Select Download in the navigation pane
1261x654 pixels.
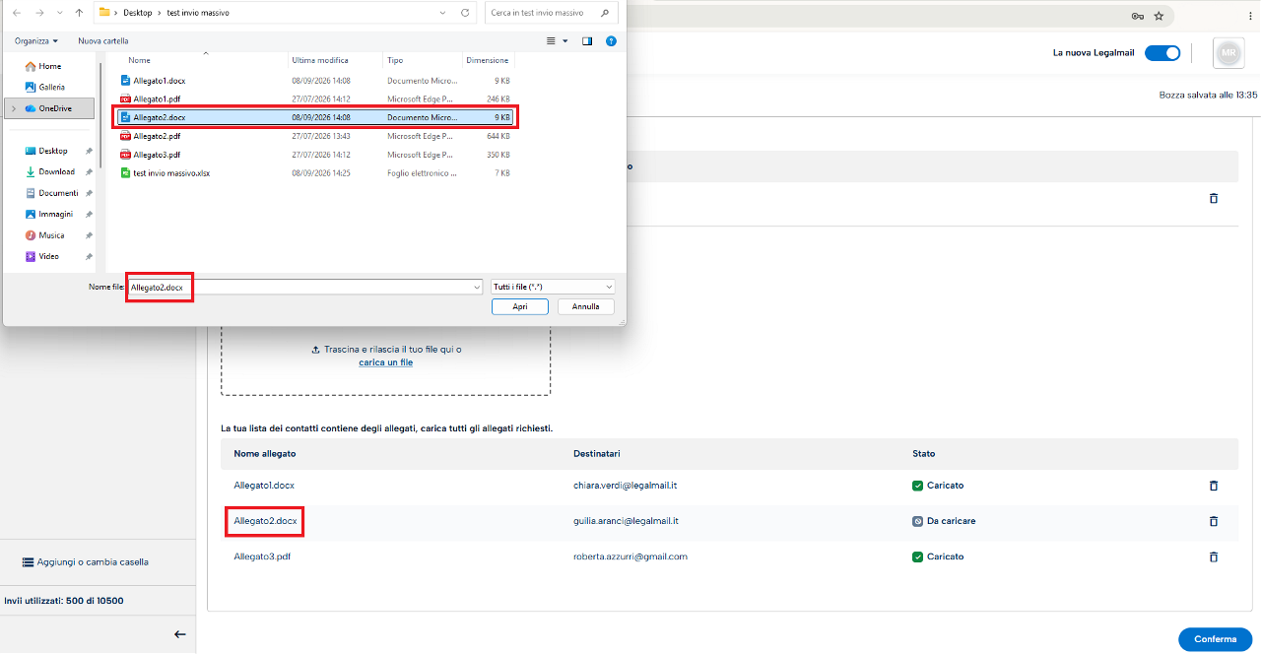click(56, 172)
